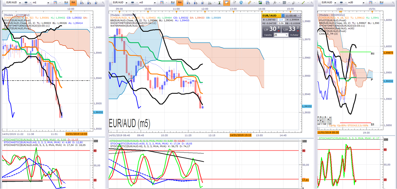The height and width of the screenshot is (189, 397).
Task: Click spread value 2,4 in trade ticket
Action: click(281, 20)
